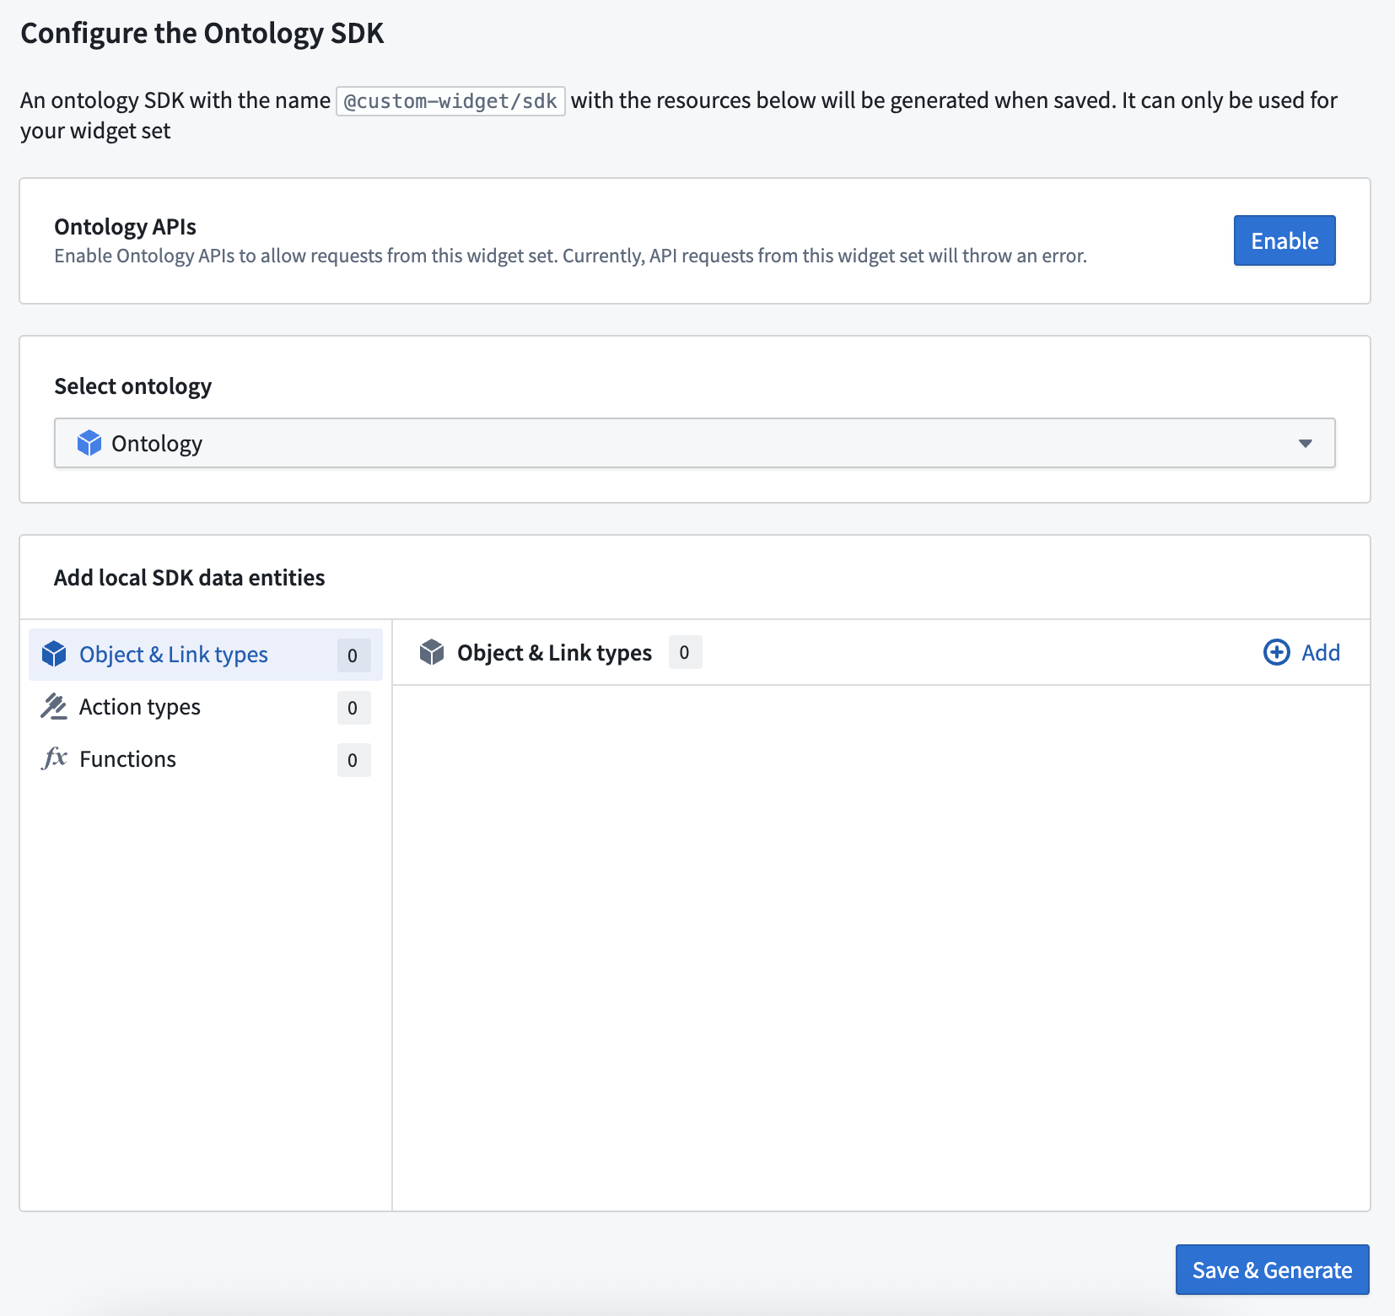Click the blue cube icon beside Ontology

tap(89, 443)
